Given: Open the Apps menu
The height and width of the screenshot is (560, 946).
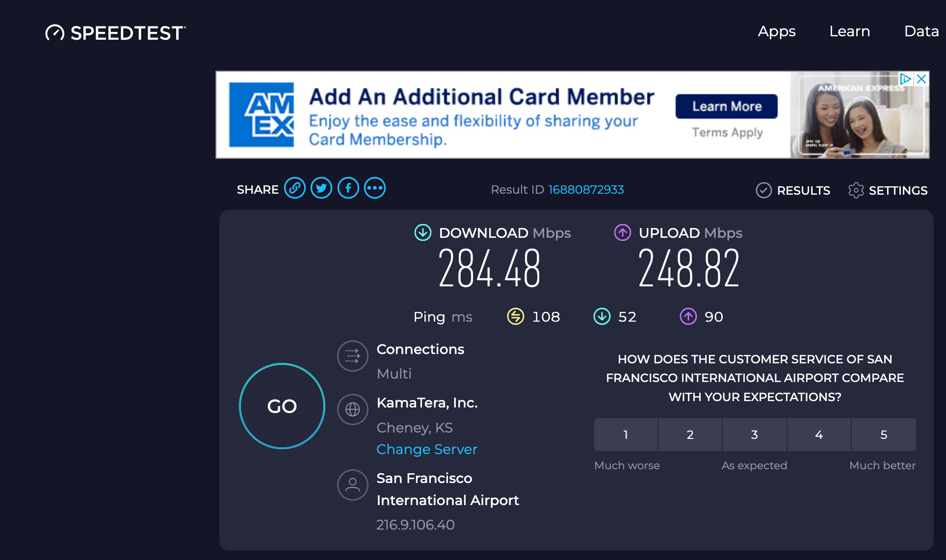Looking at the screenshot, I should (777, 31).
